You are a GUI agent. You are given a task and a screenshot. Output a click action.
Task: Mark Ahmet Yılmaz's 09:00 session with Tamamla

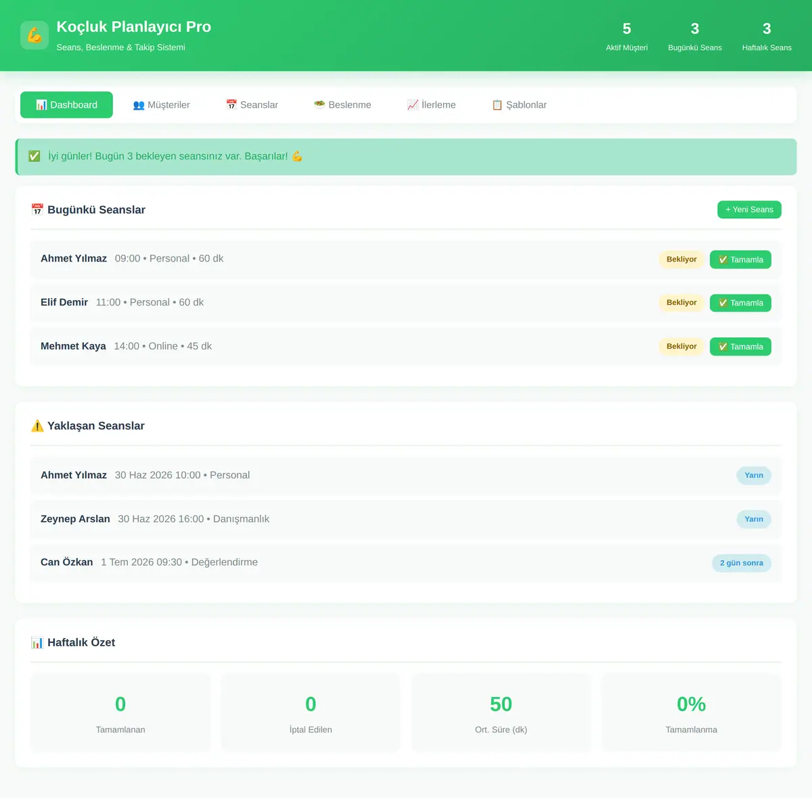(x=740, y=259)
